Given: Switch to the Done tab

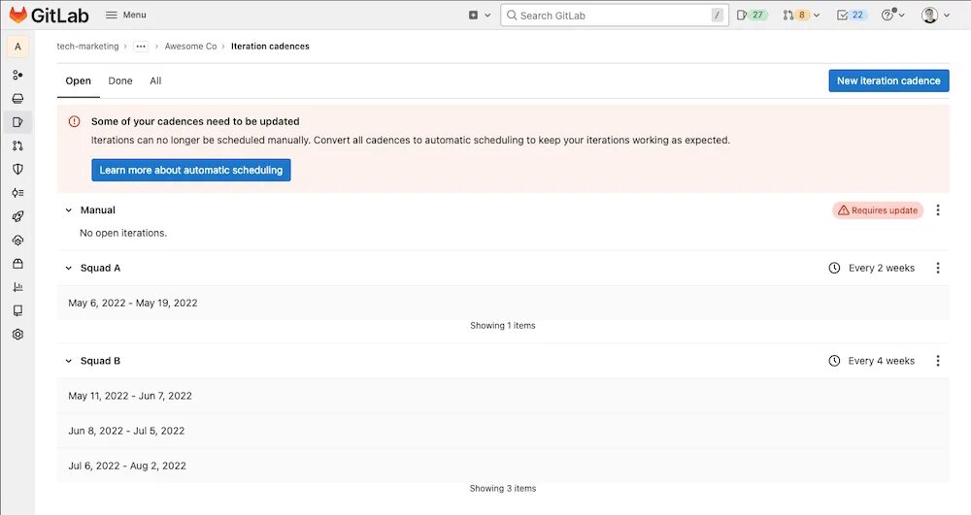Looking at the screenshot, I should 120,81.
